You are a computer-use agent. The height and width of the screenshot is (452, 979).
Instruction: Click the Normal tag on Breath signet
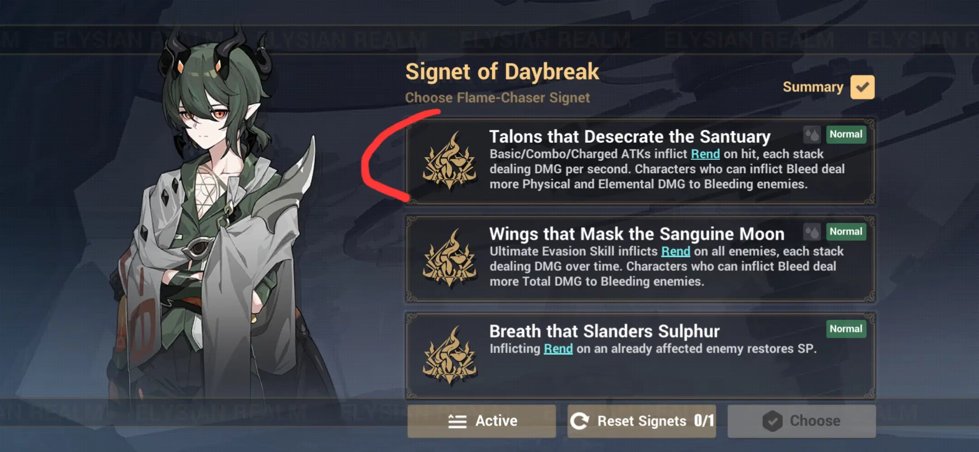[846, 329]
